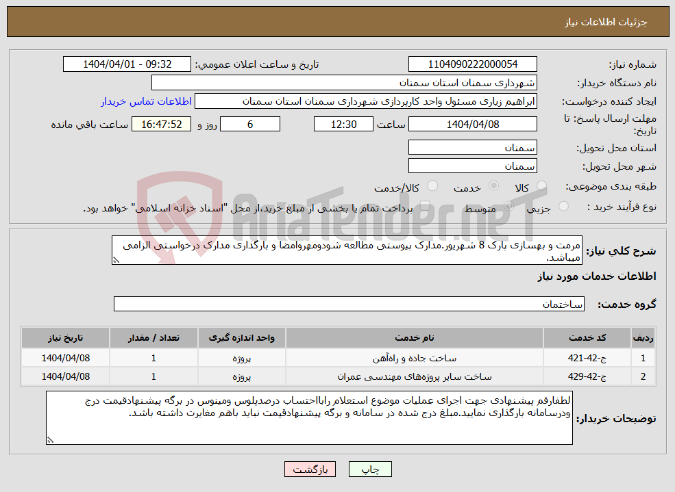The width and height of the screenshot is (675, 492).
Task: Select the خدمت radio button
Action: [x=494, y=185]
